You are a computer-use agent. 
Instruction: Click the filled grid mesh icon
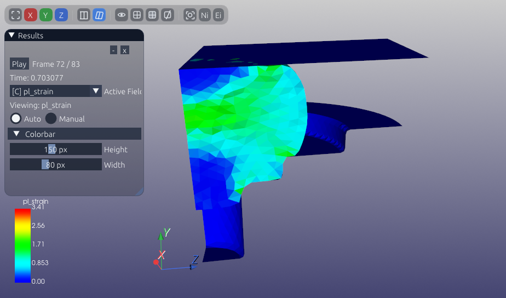(152, 15)
